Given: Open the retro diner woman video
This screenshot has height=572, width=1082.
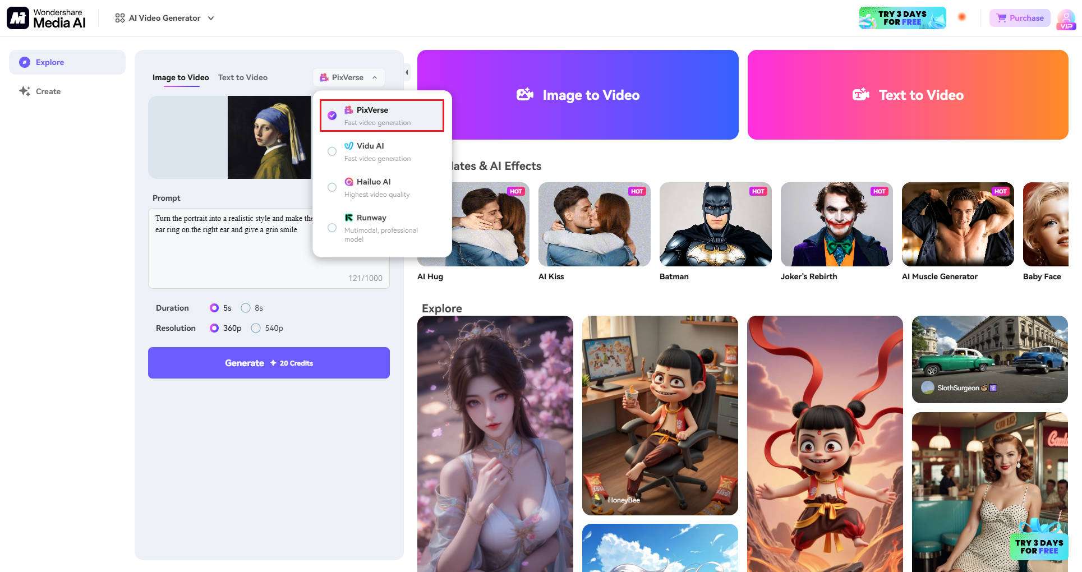Looking at the screenshot, I should [x=990, y=492].
